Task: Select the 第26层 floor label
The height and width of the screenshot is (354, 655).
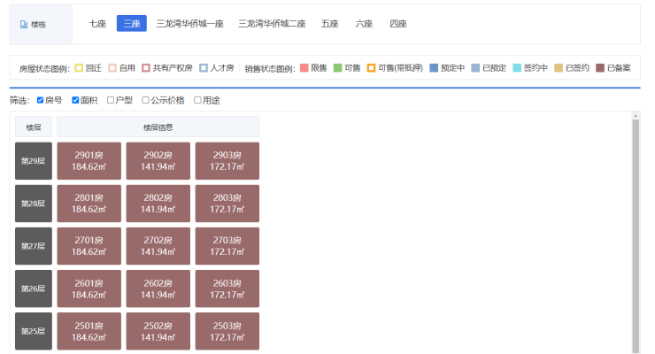Action: tap(34, 289)
